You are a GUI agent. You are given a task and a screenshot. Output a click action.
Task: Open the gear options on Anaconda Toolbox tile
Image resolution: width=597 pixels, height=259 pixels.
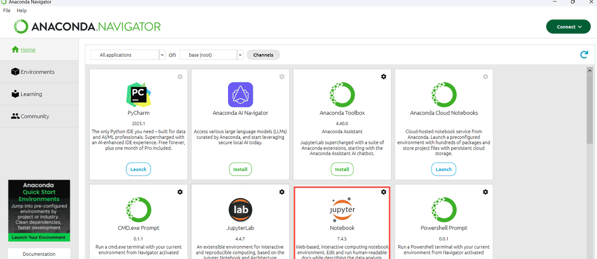[x=383, y=77]
